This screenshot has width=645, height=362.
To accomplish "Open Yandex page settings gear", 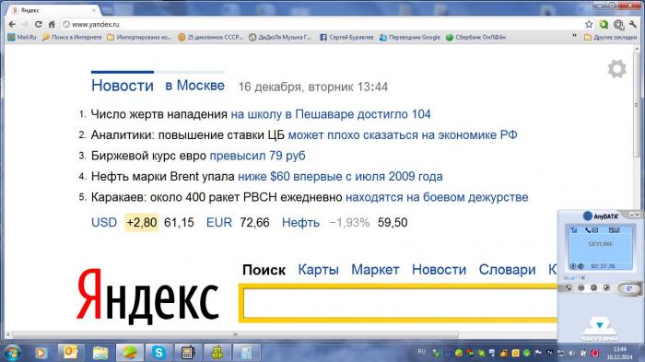I will point(617,69).
